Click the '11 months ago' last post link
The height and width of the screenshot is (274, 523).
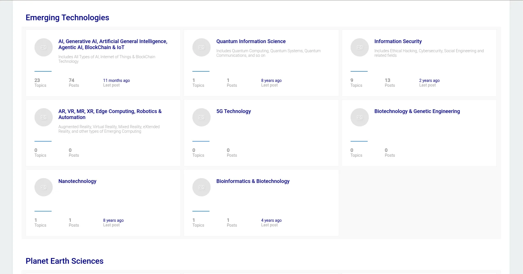point(116,80)
